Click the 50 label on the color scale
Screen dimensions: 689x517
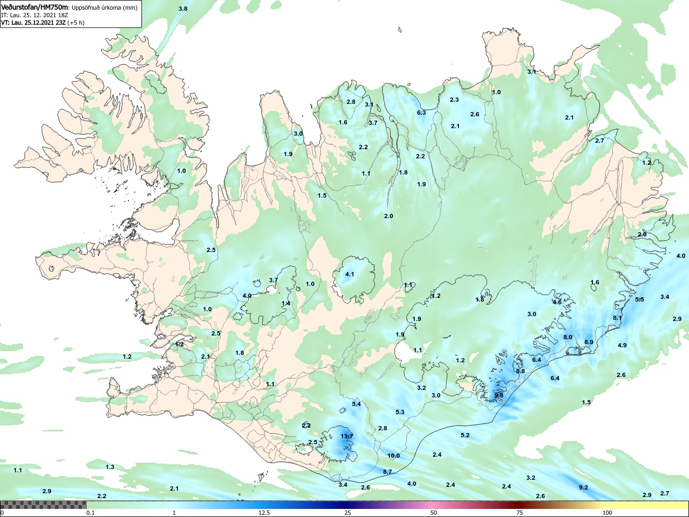tap(434, 513)
